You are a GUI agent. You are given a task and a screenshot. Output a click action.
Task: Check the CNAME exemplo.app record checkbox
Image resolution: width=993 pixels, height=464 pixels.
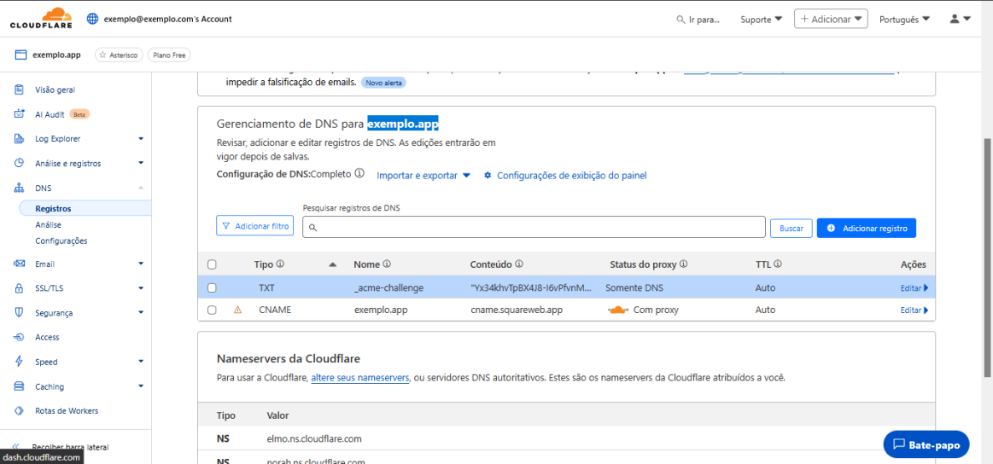tap(212, 310)
